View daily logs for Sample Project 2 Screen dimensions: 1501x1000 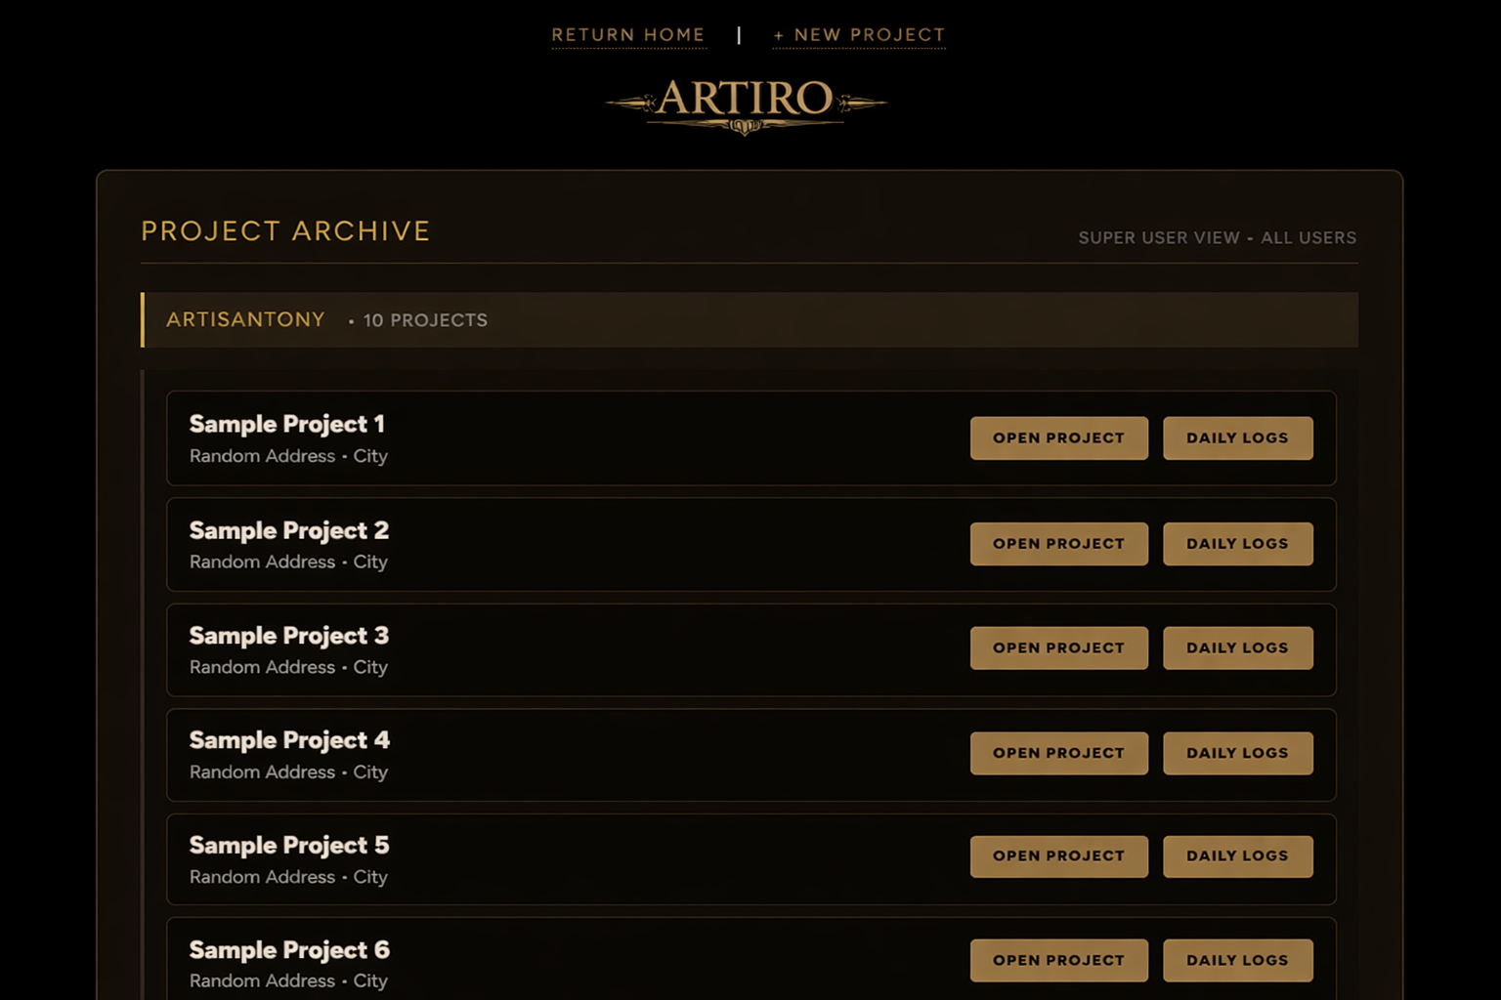click(x=1237, y=544)
